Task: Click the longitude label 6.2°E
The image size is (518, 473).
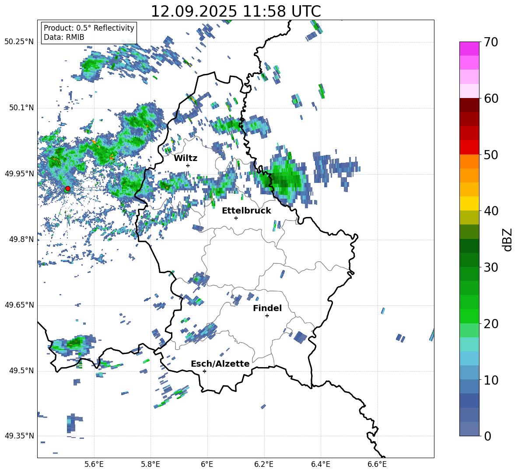Action: coord(264,464)
